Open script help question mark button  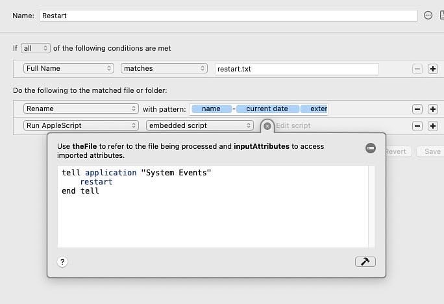[62, 262]
